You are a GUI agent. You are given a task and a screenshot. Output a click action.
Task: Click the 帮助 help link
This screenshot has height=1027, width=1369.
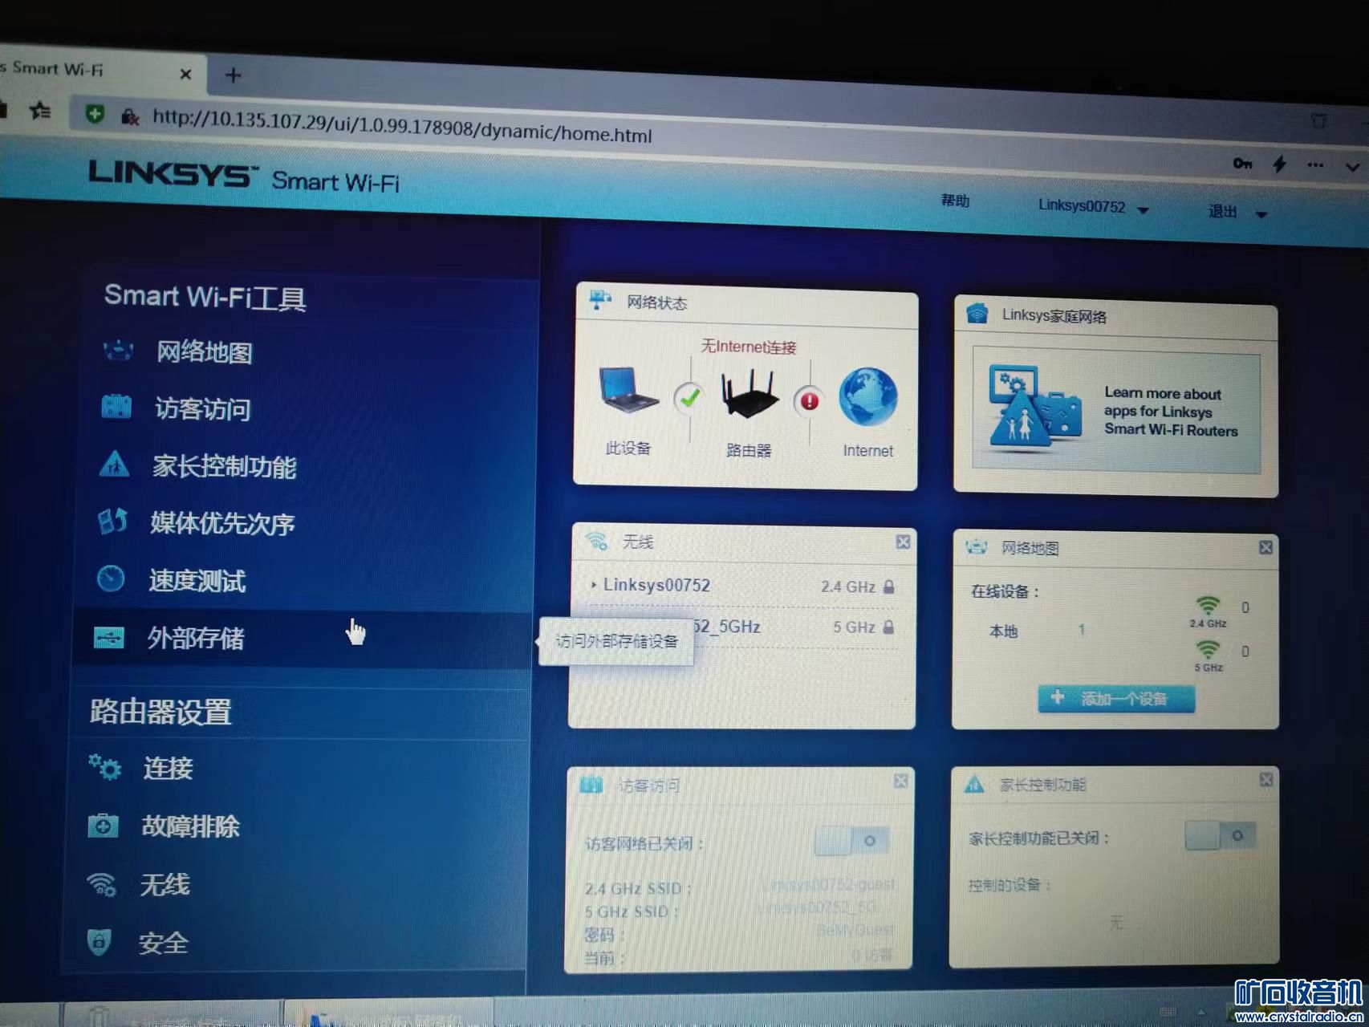[x=955, y=201]
